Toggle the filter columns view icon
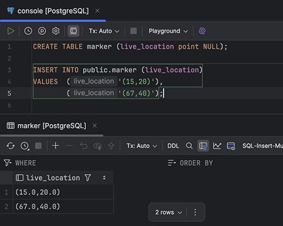This screenshot has width=283, height=226. click(x=203, y=146)
